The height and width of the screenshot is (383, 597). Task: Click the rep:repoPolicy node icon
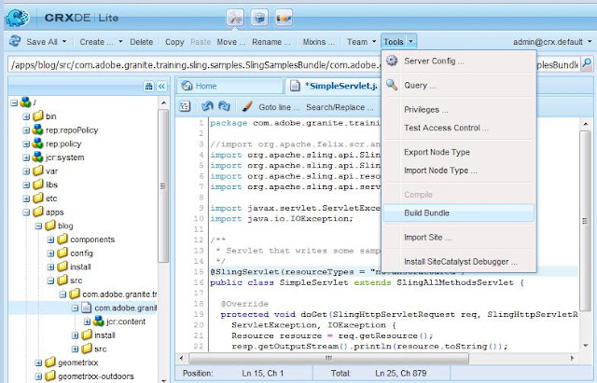37,130
